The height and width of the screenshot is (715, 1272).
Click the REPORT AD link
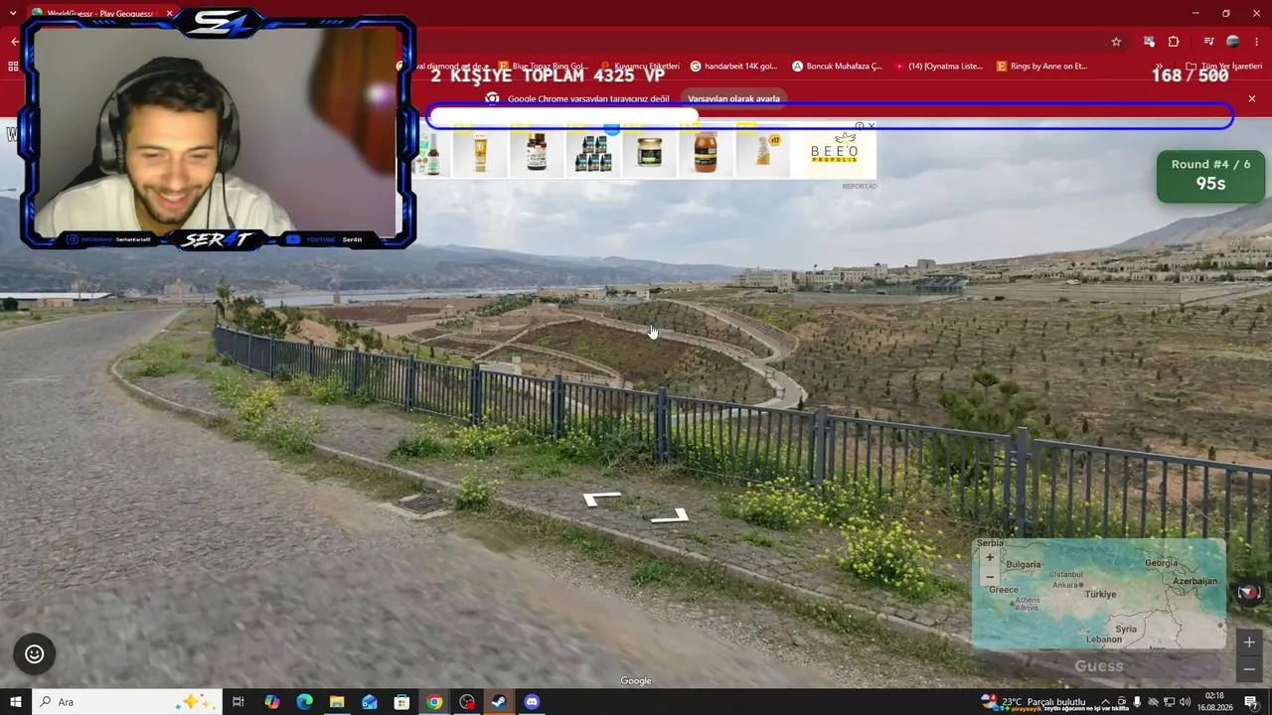point(860,187)
